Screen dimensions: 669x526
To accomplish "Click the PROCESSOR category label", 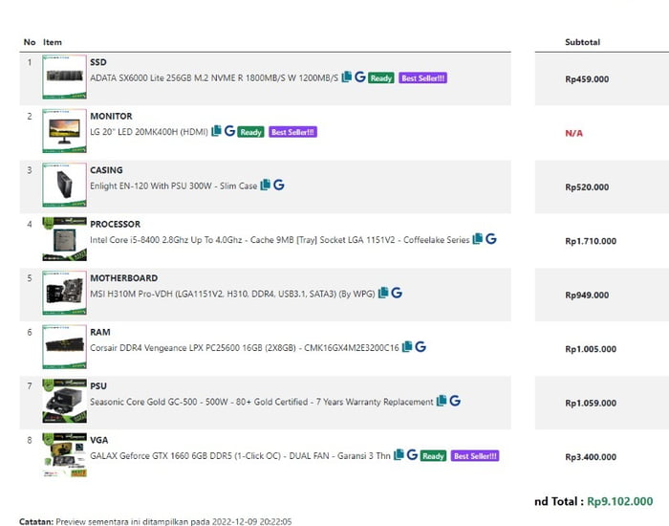I will click(115, 224).
